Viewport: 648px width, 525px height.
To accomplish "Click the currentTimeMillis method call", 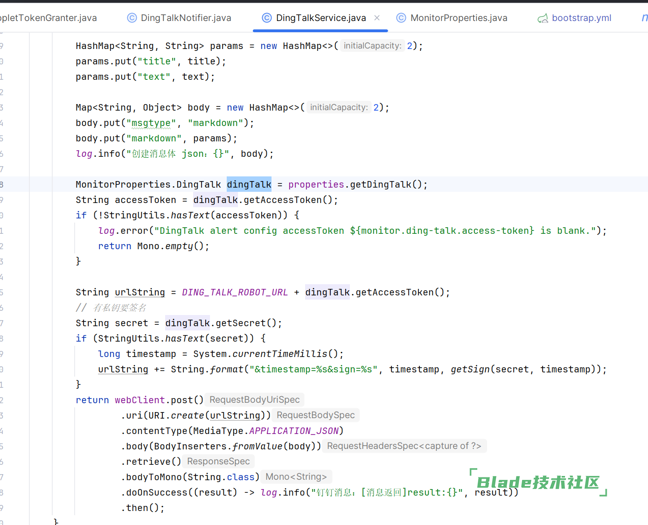I will tap(280, 354).
